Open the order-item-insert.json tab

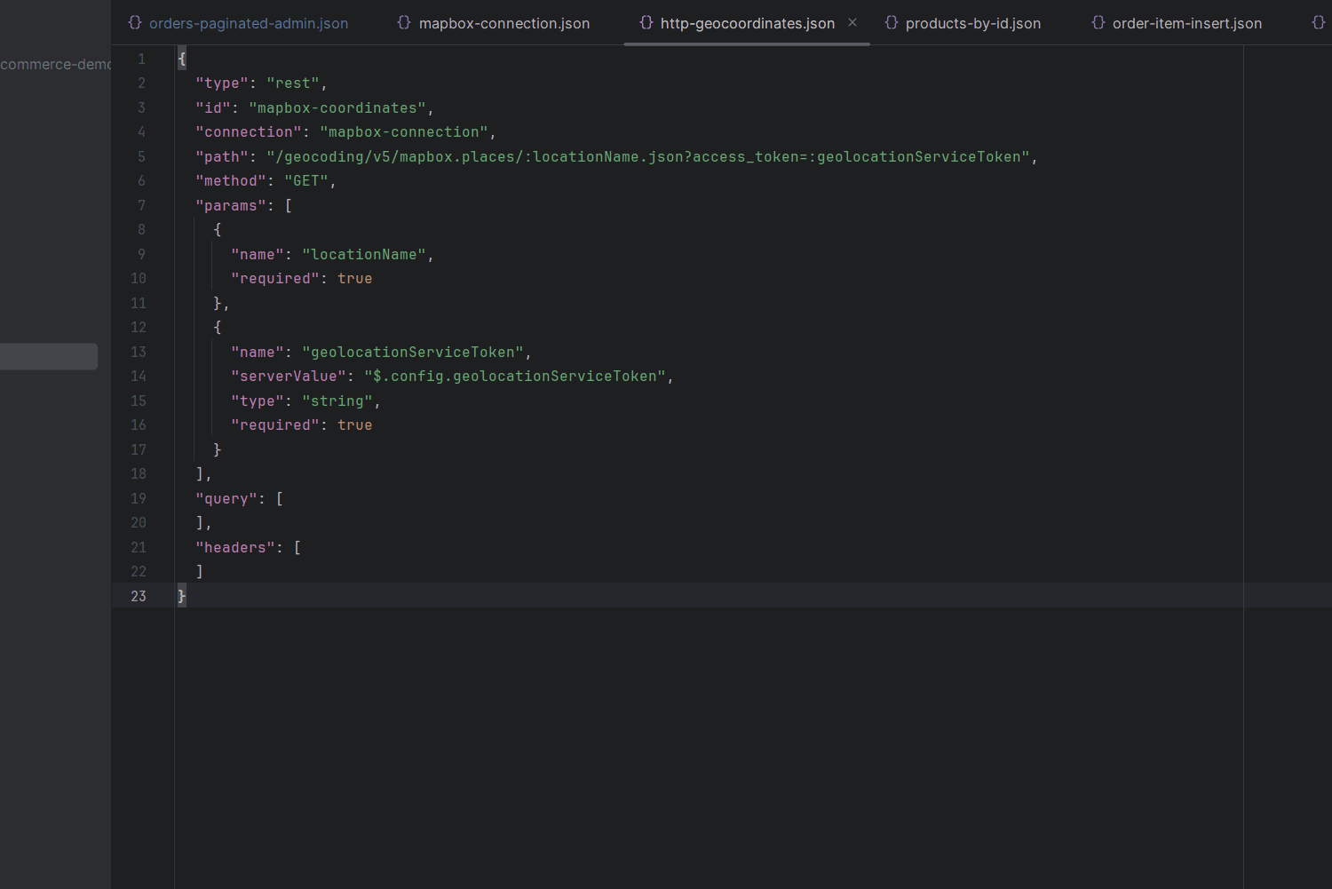coord(1186,23)
